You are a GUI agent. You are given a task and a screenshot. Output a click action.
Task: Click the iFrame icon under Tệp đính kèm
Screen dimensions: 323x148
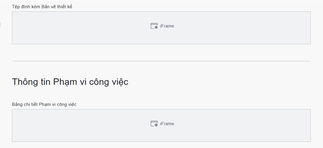(x=154, y=26)
